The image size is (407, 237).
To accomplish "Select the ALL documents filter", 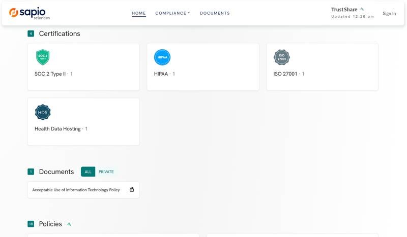I will pos(88,172).
